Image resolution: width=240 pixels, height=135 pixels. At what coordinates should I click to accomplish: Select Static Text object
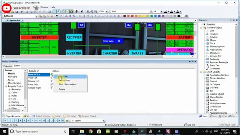pyautogui.click(x=214, y=66)
